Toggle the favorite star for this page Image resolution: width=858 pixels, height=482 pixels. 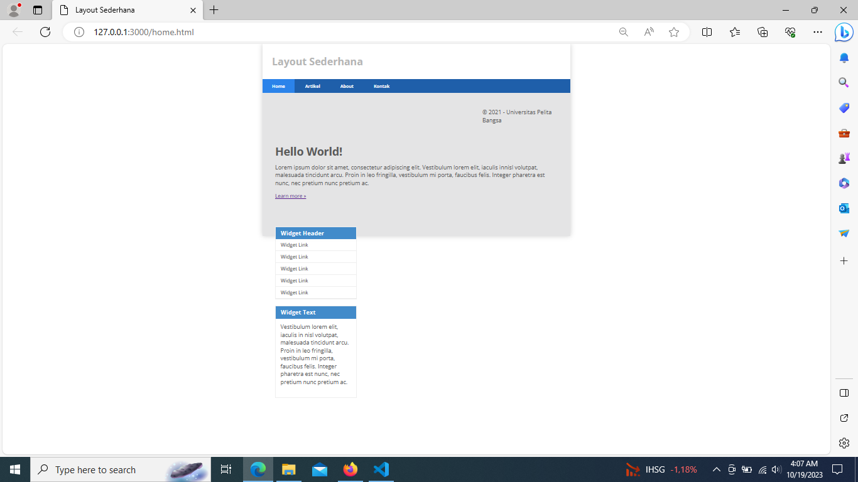click(673, 32)
